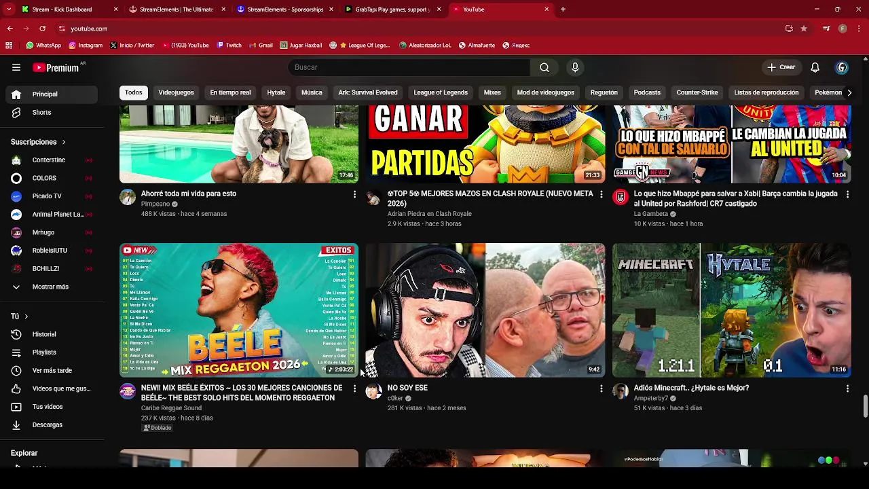Open options for BEÉLE mix video
Screen dimensions: 869x489
[354, 388]
